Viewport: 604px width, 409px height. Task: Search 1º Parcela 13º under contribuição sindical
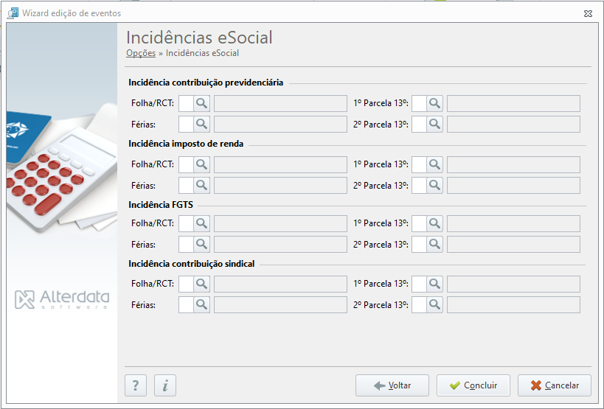pyautogui.click(x=434, y=284)
